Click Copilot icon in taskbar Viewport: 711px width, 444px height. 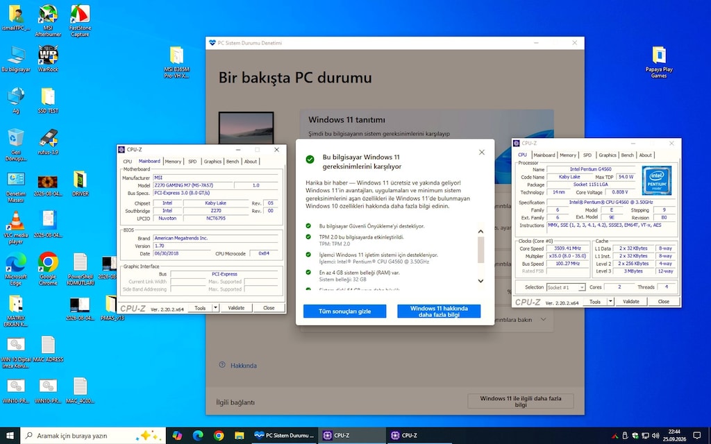[x=177, y=436]
